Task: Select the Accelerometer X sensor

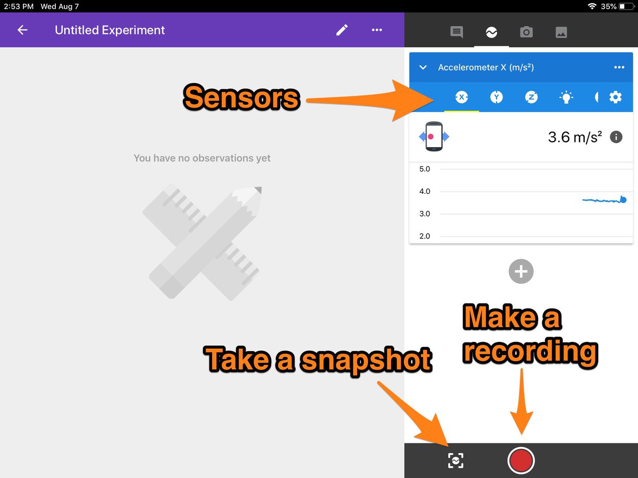Action: [461, 97]
